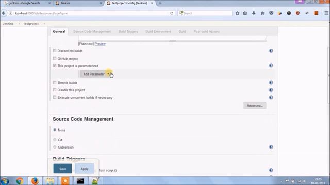
Task: Open the Post-build Actions tab
Action: coord(206,31)
